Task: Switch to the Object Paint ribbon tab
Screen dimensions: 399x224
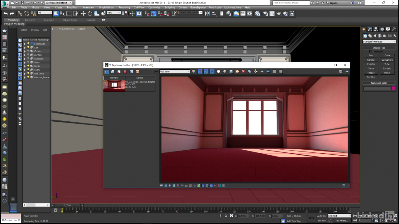Action: 70,20
